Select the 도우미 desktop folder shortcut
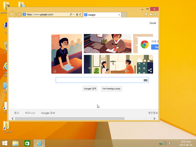 click(x=7, y=127)
